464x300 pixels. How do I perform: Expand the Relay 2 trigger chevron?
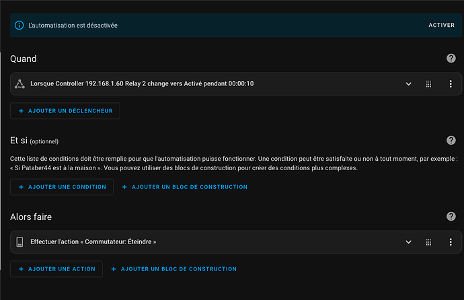click(x=408, y=84)
